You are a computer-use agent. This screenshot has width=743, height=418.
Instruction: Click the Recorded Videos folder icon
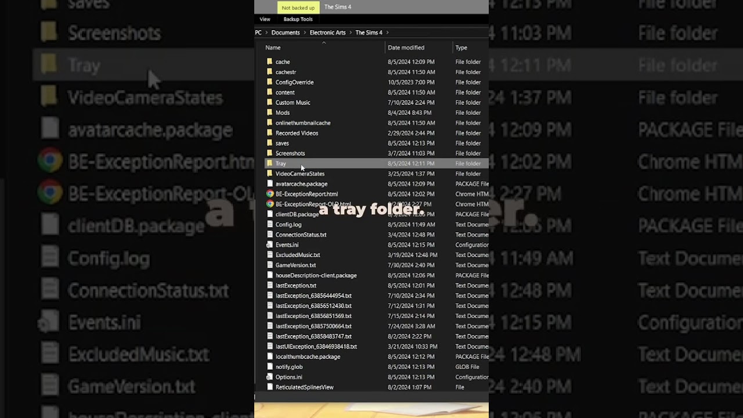point(269,133)
